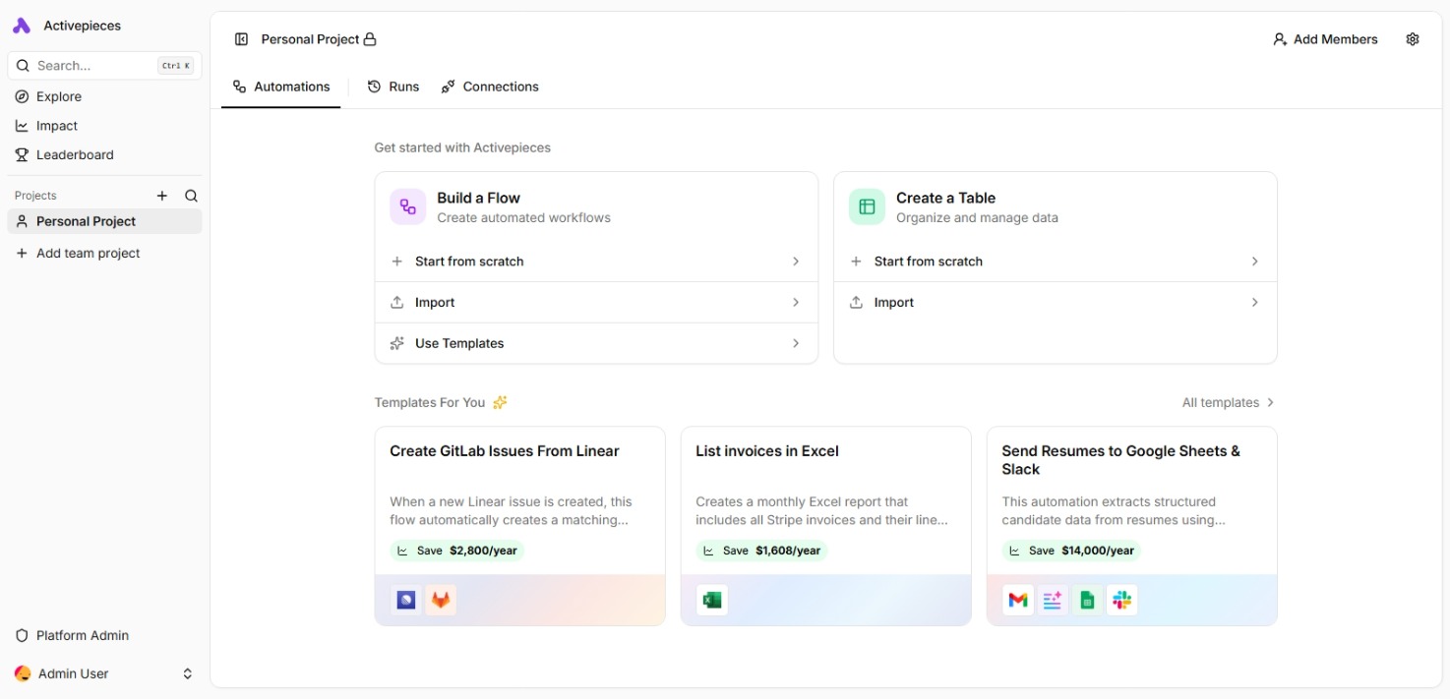
Task: Click the upload icon in Build a Flow Import row
Action: [397, 303]
